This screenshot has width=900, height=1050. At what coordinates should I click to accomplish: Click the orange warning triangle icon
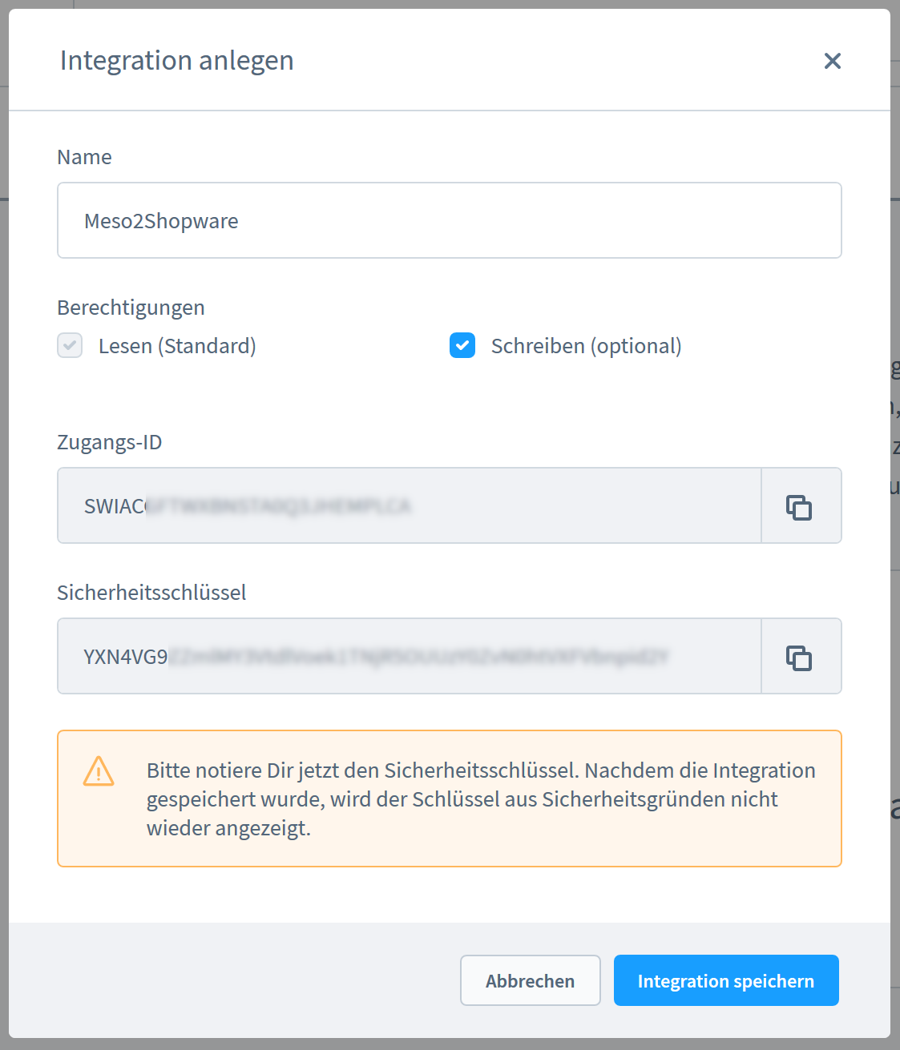pyautogui.click(x=99, y=771)
